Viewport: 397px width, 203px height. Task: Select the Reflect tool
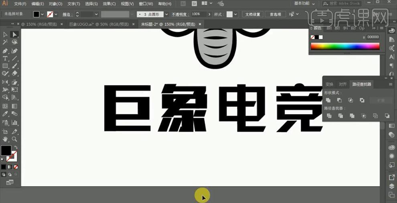(5, 82)
